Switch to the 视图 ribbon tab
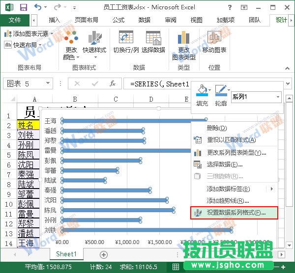 coord(196,20)
